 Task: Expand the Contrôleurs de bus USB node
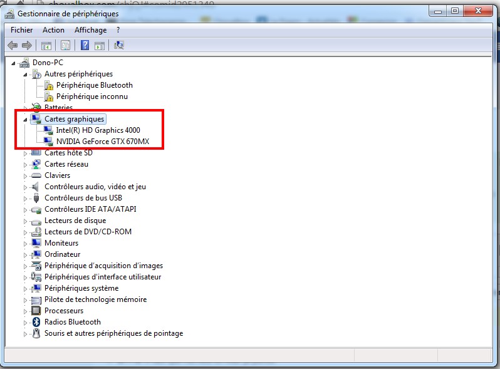(x=26, y=198)
